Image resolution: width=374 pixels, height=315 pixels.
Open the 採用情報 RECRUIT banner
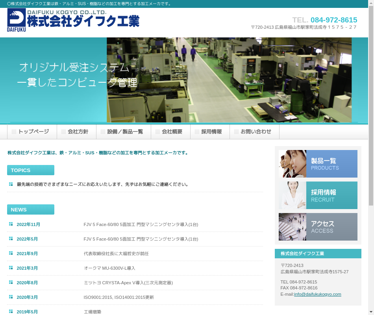point(318,195)
